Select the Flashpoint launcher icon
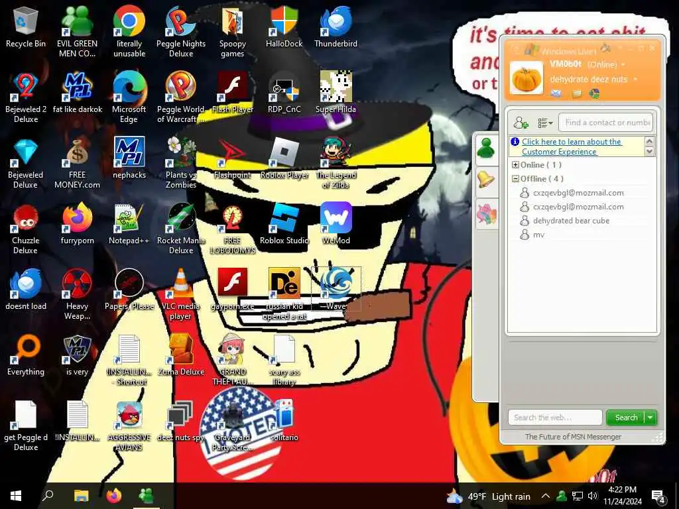Viewport: 679px width, 509px height. [233, 158]
